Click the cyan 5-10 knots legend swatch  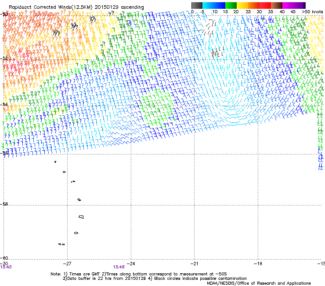208,5
